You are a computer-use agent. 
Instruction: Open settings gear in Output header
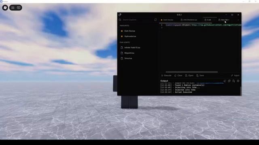pyautogui.click(x=238, y=81)
